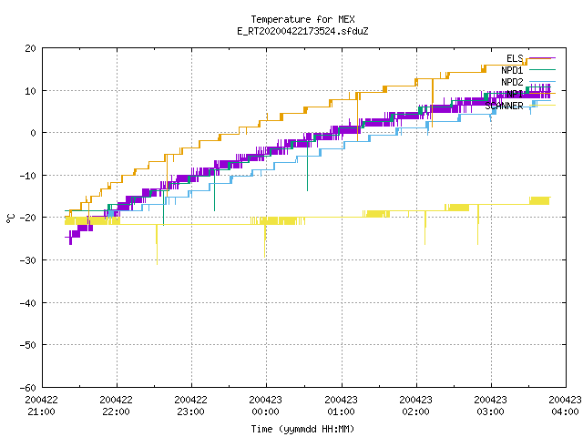Click the x-axis label 200423 00:00
This screenshot has width=583, height=437.
tap(266, 406)
